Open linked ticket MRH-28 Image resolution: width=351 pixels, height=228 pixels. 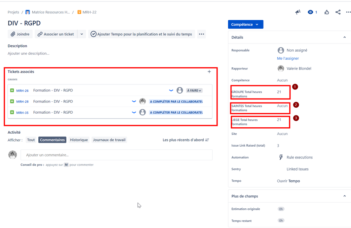(x=22, y=101)
